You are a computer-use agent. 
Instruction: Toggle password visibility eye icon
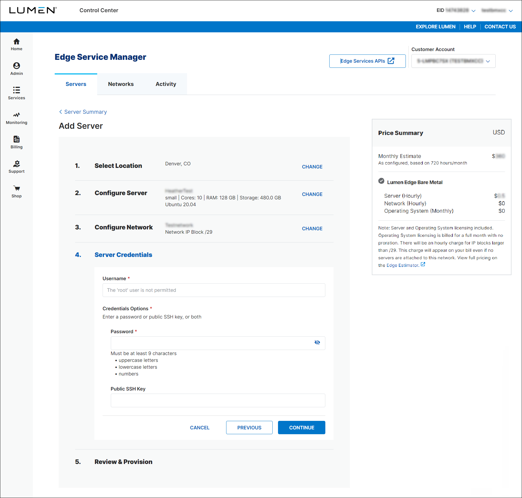pos(317,342)
